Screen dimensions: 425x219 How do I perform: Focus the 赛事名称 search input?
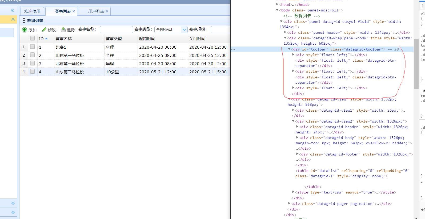[116, 30]
